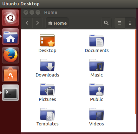Image resolution: width=138 pixels, height=134 pixels.
Task: Select the Music folder label
Action: click(96, 75)
